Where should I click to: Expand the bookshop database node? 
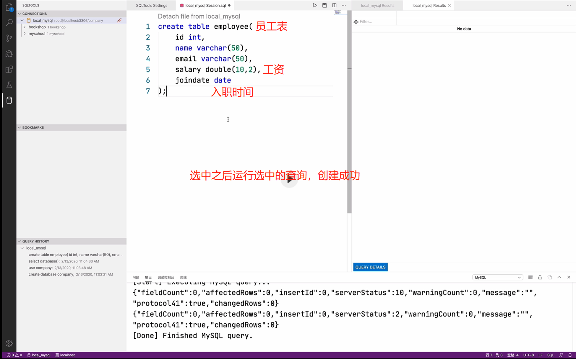tap(25, 27)
